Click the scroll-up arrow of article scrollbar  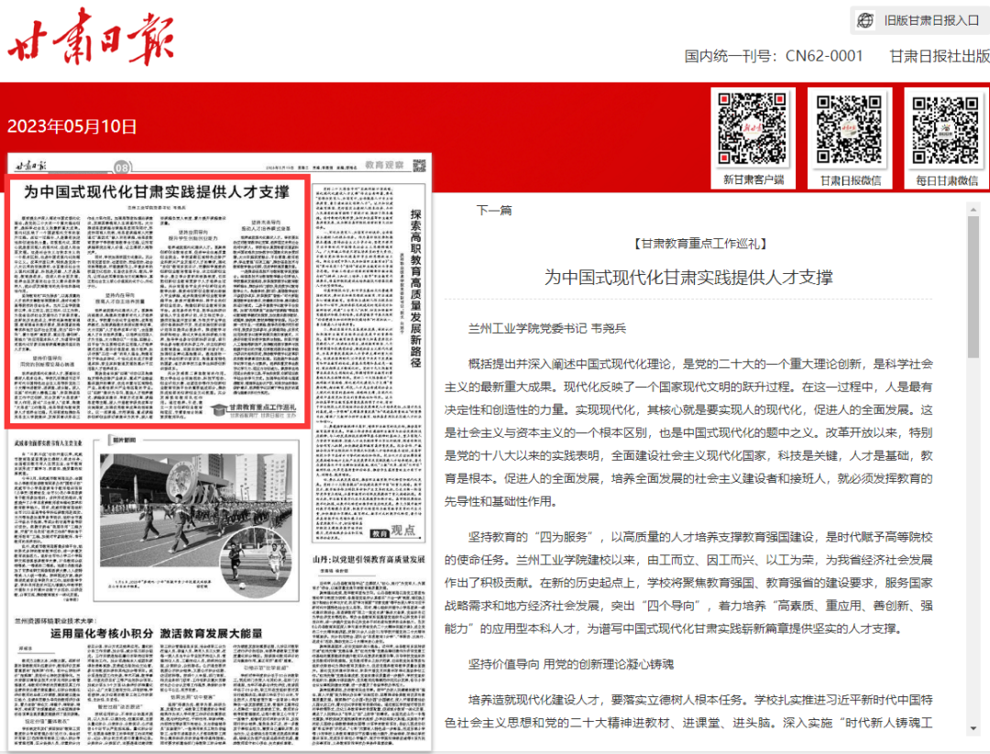pyautogui.click(x=973, y=210)
